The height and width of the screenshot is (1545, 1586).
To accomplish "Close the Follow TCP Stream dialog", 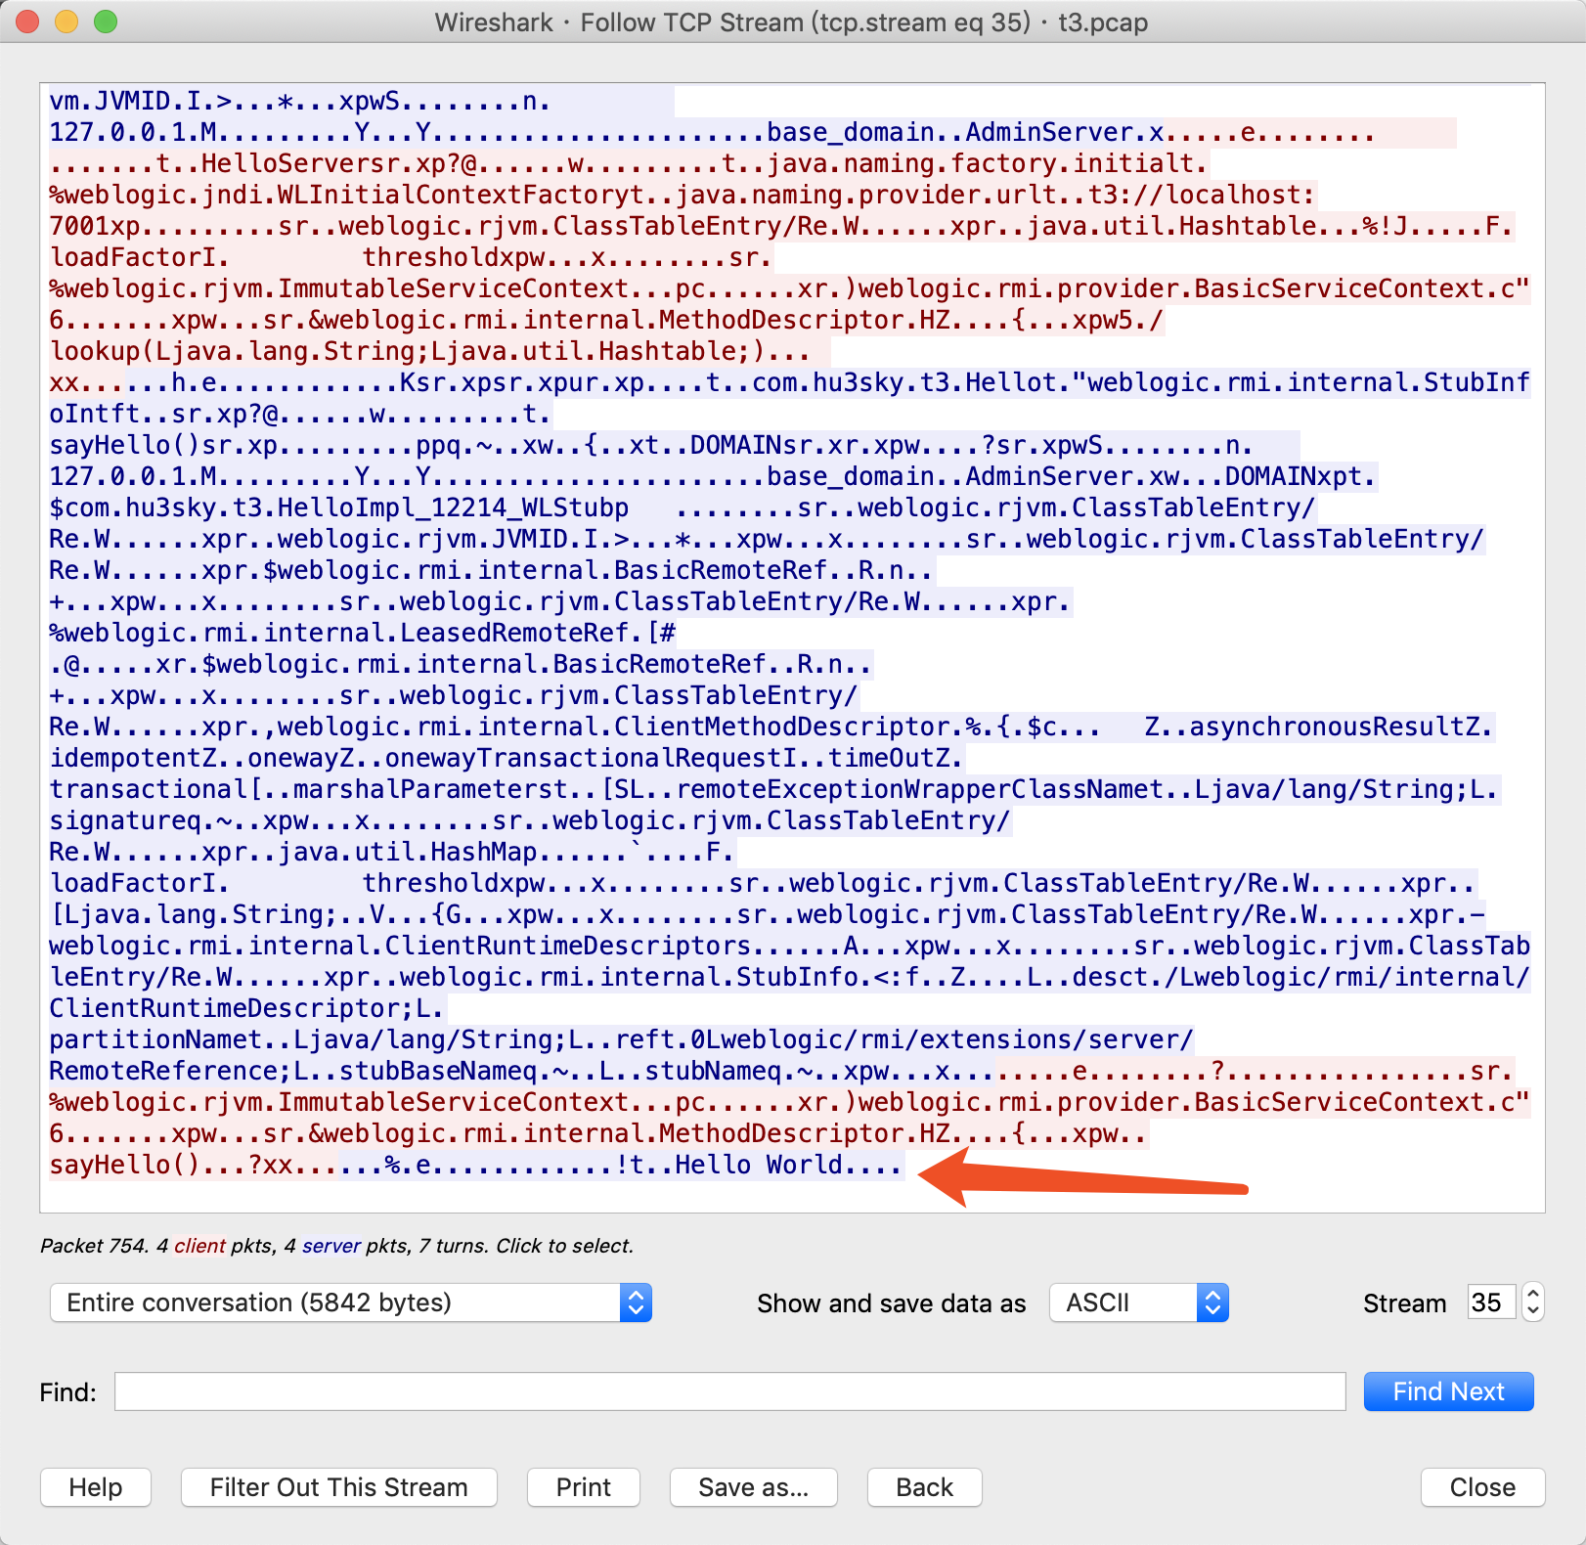I will tap(1481, 1487).
